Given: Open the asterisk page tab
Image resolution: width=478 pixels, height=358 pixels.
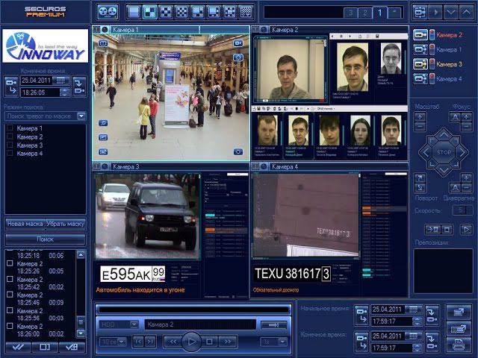Looking at the screenshot, I should (x=394, y=13).
